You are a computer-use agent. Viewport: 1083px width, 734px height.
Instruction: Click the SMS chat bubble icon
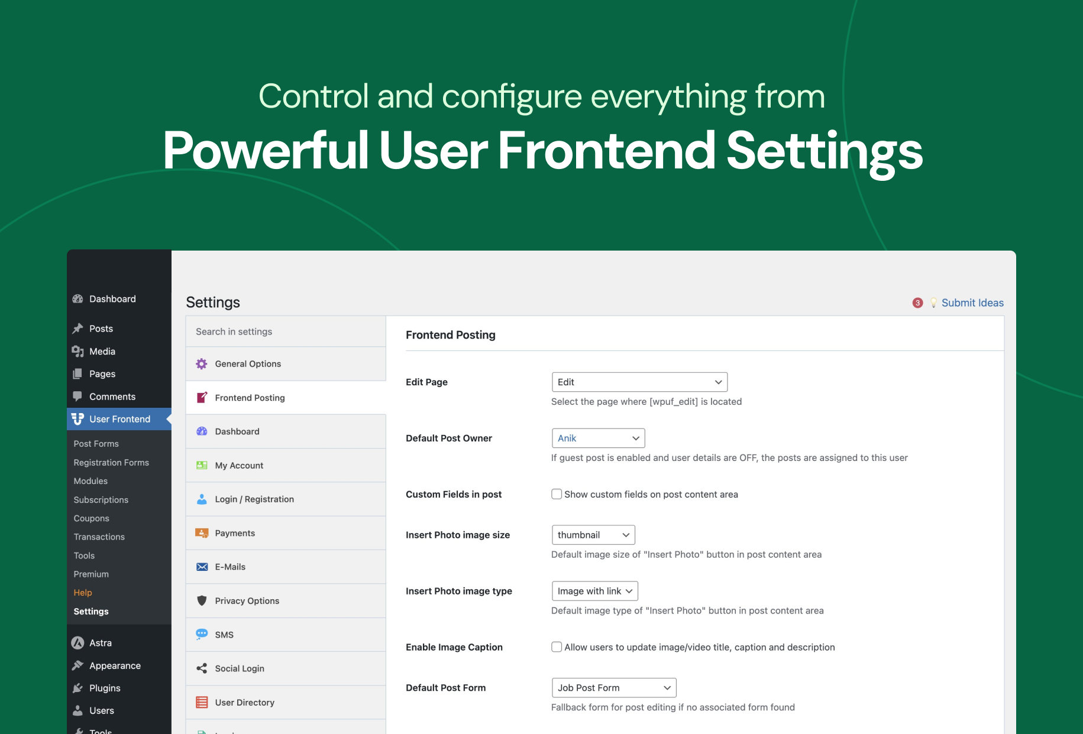click(202, 634)
